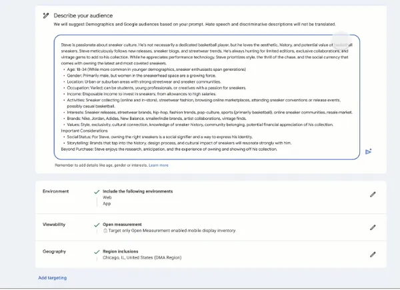The image size is (400, 290).
Task: Send the audience description prompt
Action: [x=368, y=152]
